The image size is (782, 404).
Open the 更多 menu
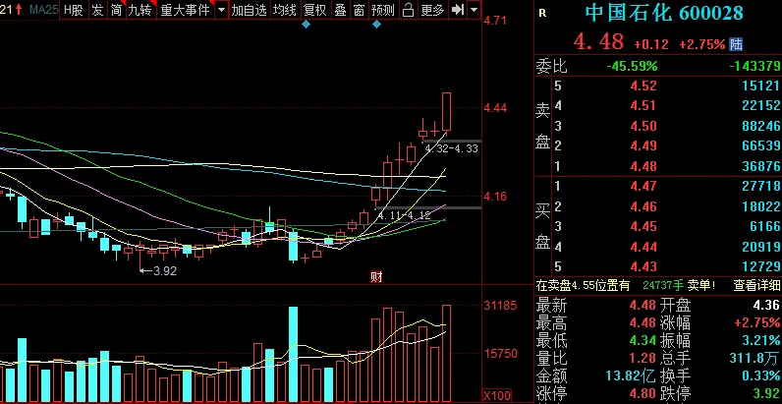click(432, 10)
